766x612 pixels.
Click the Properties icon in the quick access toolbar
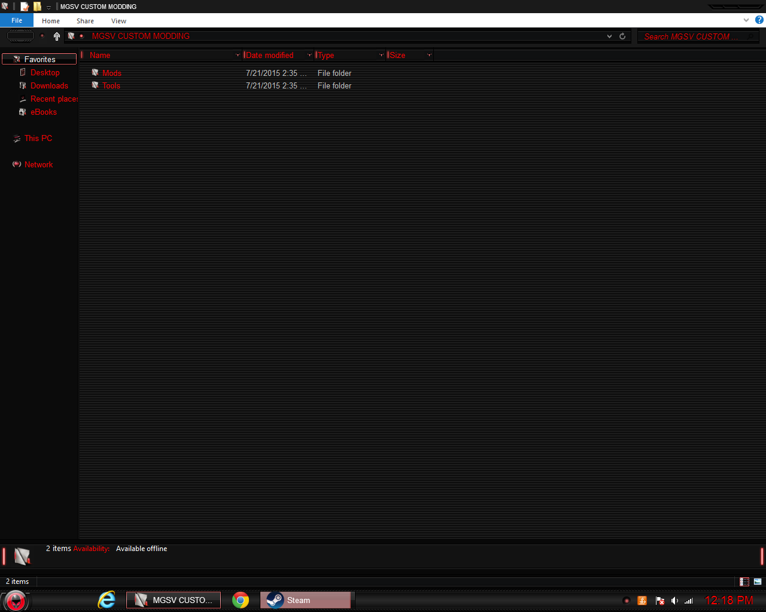coord(25,7)
